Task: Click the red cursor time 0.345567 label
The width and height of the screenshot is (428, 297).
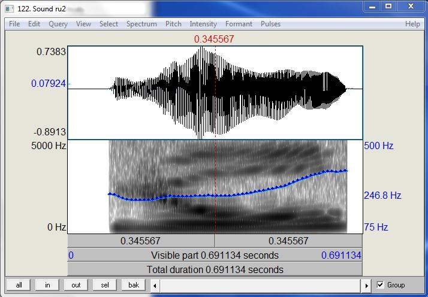Action: point(214,39)
